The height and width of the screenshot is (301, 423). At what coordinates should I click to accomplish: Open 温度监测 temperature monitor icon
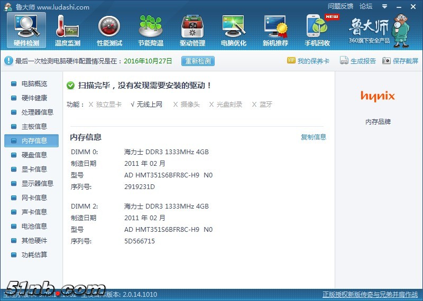[x=67, y=30]
